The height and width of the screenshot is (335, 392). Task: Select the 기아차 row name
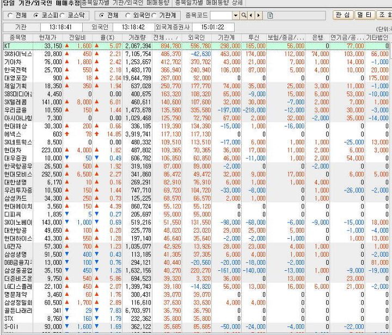(13, 62)
